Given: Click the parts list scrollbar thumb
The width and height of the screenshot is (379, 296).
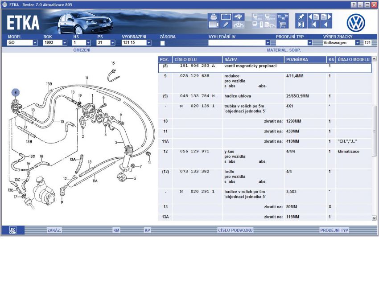Looking at the screenshot, I should point(374,131).
